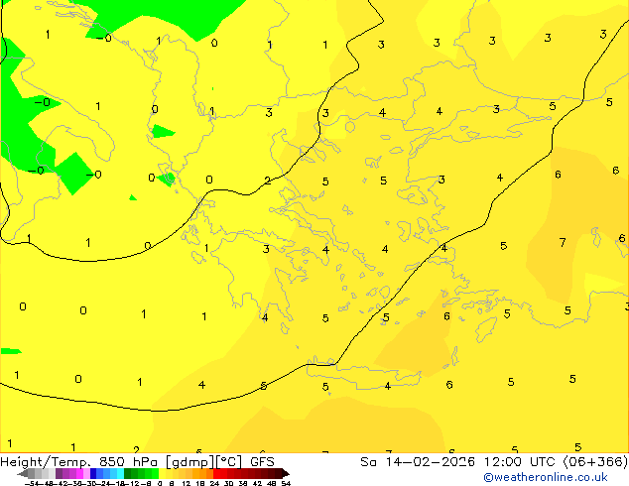The width and height of the screenshot is (629, 486).
Task: Select the dark blue swatch in the color scale
Action: coord(93,473)
